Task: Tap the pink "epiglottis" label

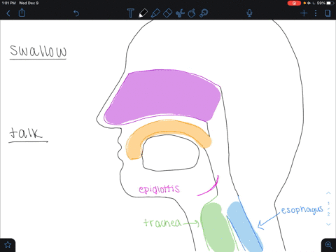Action: tap(160, 189)
